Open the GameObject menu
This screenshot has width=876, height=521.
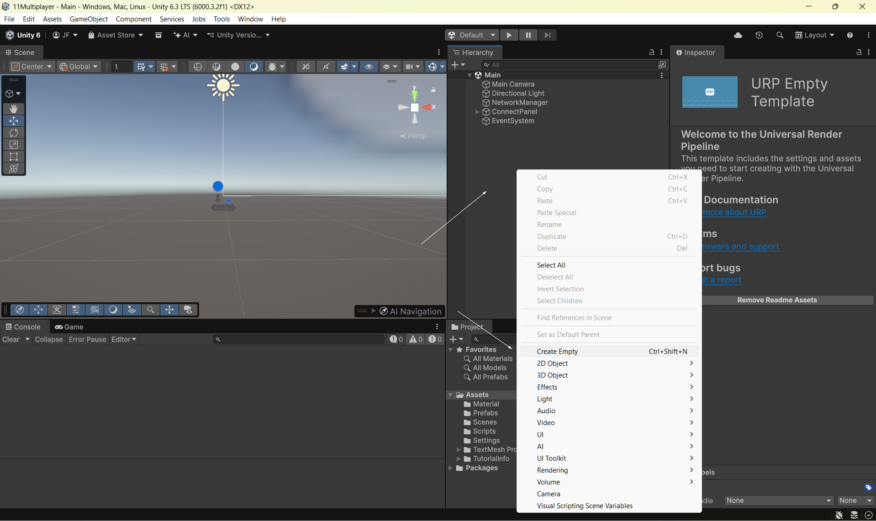click(x=89, y=19)
